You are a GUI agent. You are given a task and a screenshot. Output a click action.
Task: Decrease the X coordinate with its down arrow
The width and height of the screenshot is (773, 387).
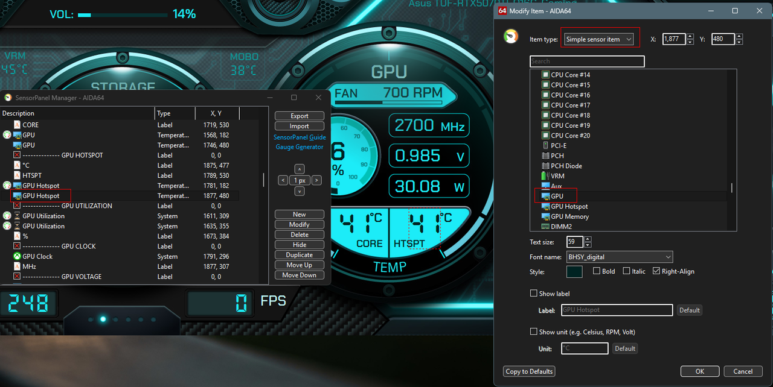pyautogui.click(x=690, y=42)
